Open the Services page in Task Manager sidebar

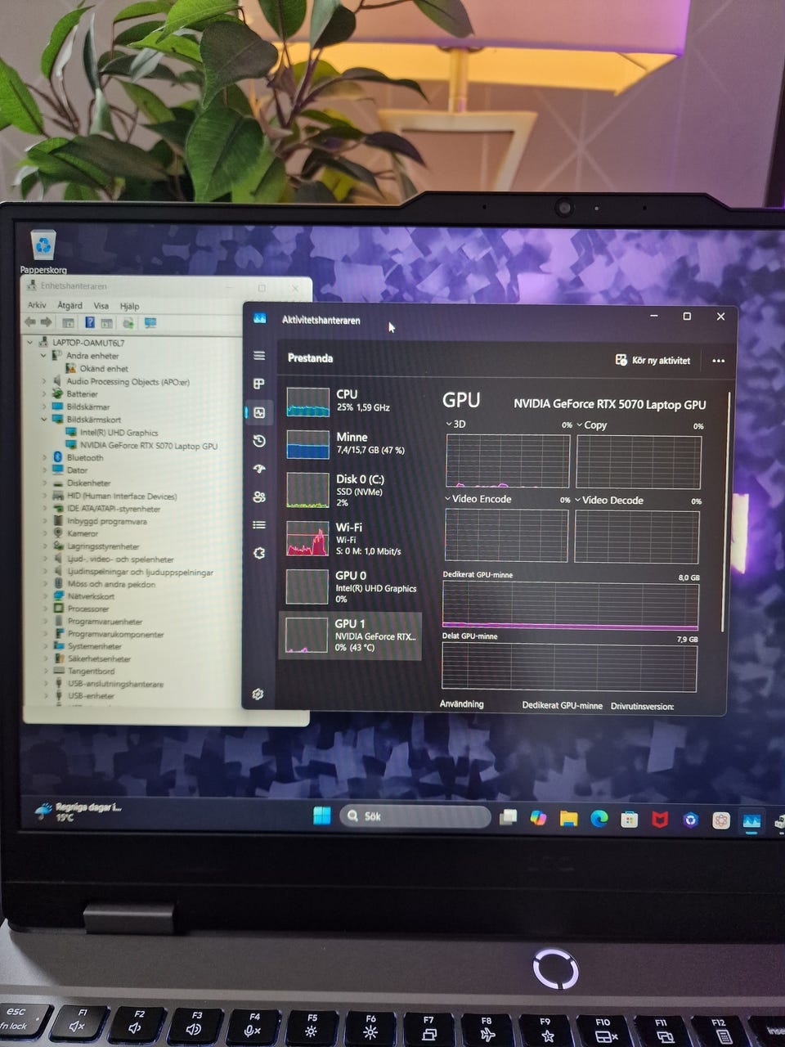tap(259, 553)
